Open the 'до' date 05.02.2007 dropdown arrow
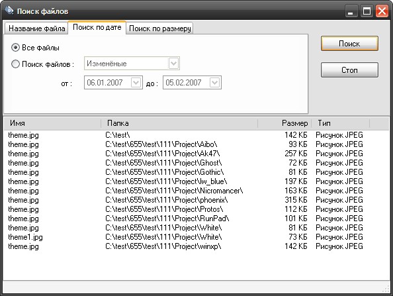Viewport: 393px width, 296px height. (x=215, y=83)
